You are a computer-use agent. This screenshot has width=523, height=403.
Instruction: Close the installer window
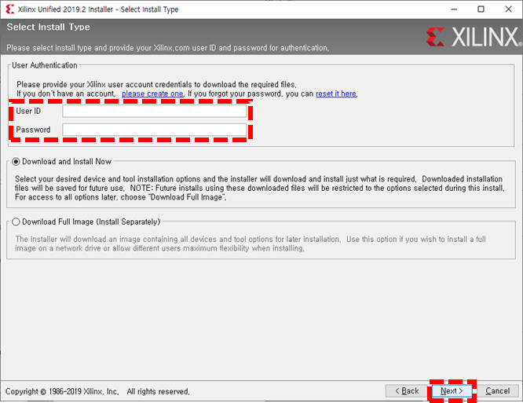point(508,9)
